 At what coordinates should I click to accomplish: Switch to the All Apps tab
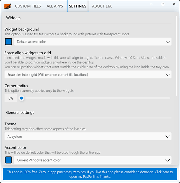point(55,6)
